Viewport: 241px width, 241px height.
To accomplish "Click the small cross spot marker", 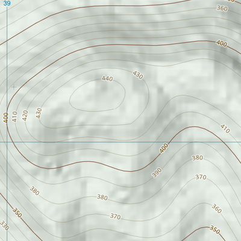I will click(x=14, y=87).
